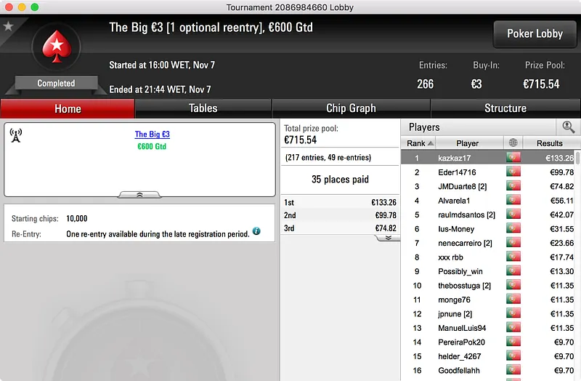Open the Chip Graph tab
Viewport: 581px width, 381px height.
351,108
